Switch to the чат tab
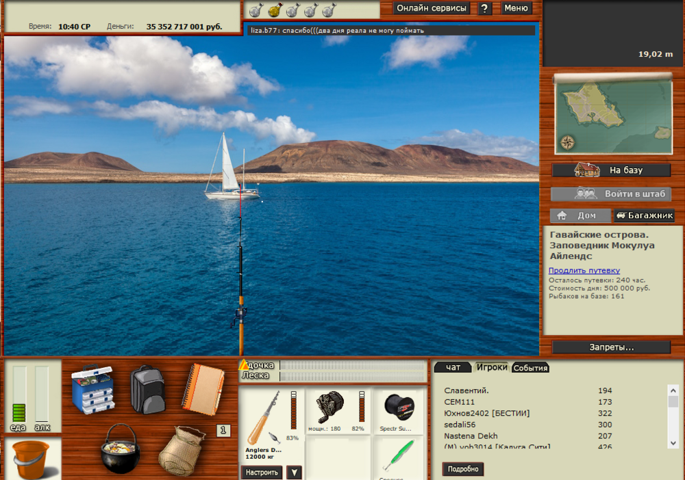The image size is (685, 480). 453,367
